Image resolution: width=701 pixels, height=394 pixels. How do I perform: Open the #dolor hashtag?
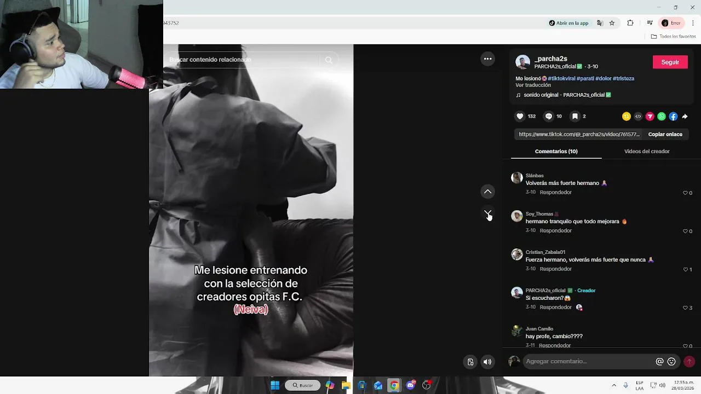(x=604, y=79)
